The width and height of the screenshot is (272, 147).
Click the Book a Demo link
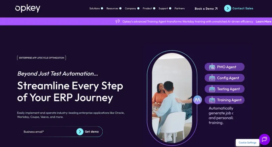tap(206, 8)
